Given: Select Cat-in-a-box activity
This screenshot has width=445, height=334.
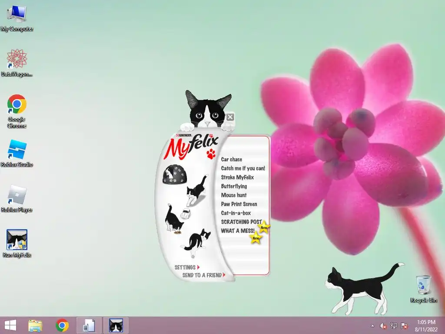Looking at the screenshot, I should point(236,213).
